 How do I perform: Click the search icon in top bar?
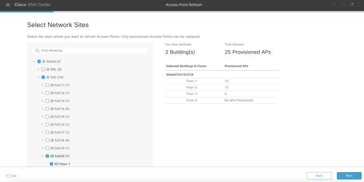(x=334, y=4)
